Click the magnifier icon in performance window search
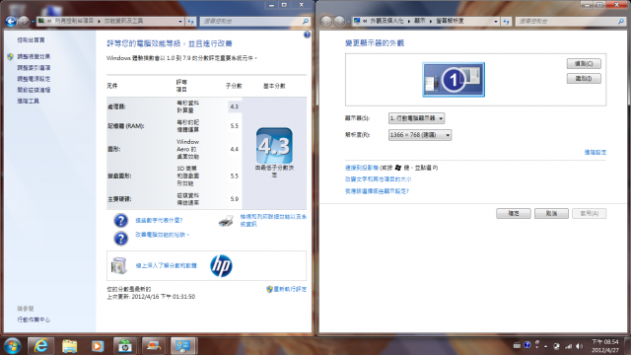Viewport: 631px width, 355px height. (306, 22)
